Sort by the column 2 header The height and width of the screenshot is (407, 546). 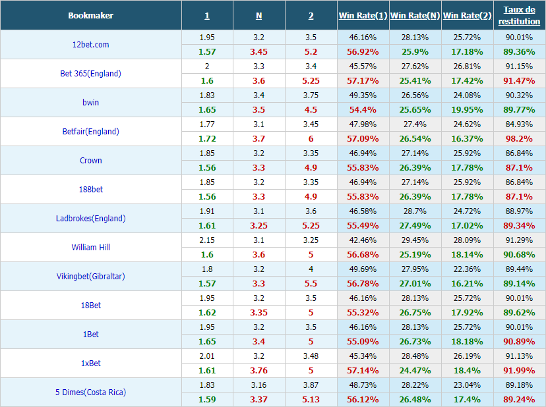click(311, 16)
